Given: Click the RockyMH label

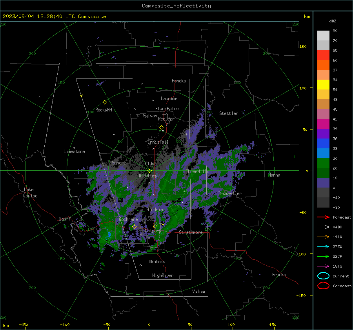Looking at the screenshot, I should click(x=104, y=110).
